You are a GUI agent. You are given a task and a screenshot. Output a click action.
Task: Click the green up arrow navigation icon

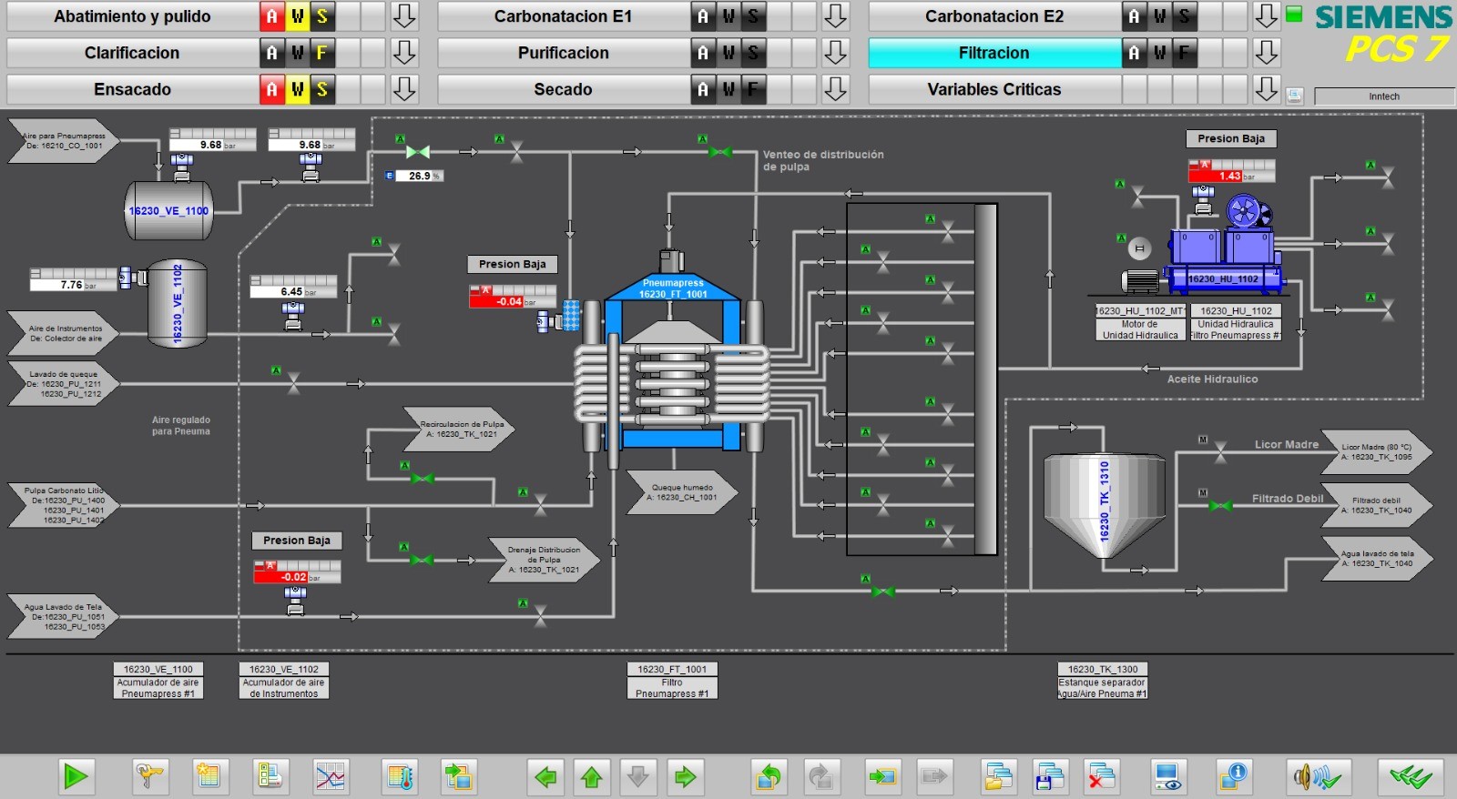pyautogui.click(x=592, y=776)
